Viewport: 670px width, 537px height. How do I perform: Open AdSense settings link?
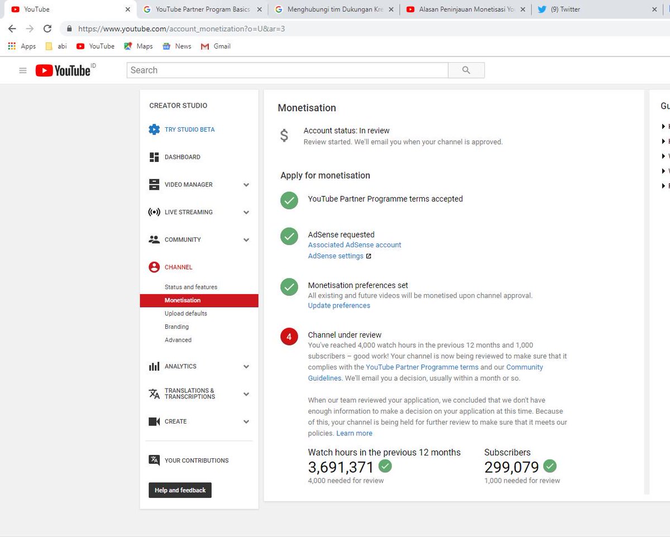click(x=336, y=256)
